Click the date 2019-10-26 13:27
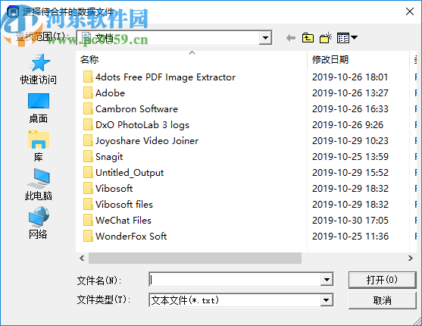 coord(350,93)
